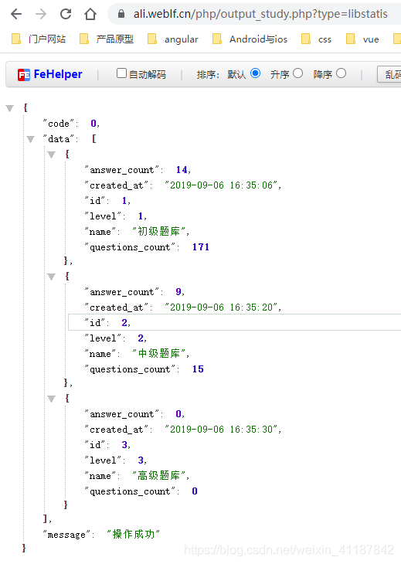
Task: Open the vue bookmark folder
Action: [x=362, y=39]
